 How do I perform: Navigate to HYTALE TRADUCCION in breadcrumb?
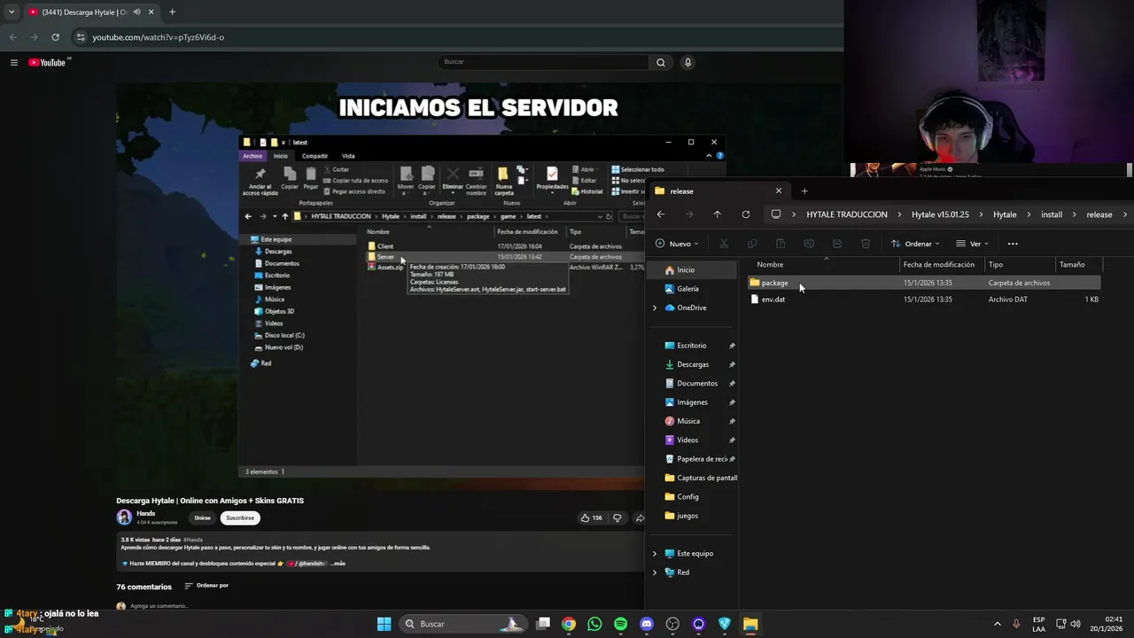pyautogui.click(x=847, y=214)
